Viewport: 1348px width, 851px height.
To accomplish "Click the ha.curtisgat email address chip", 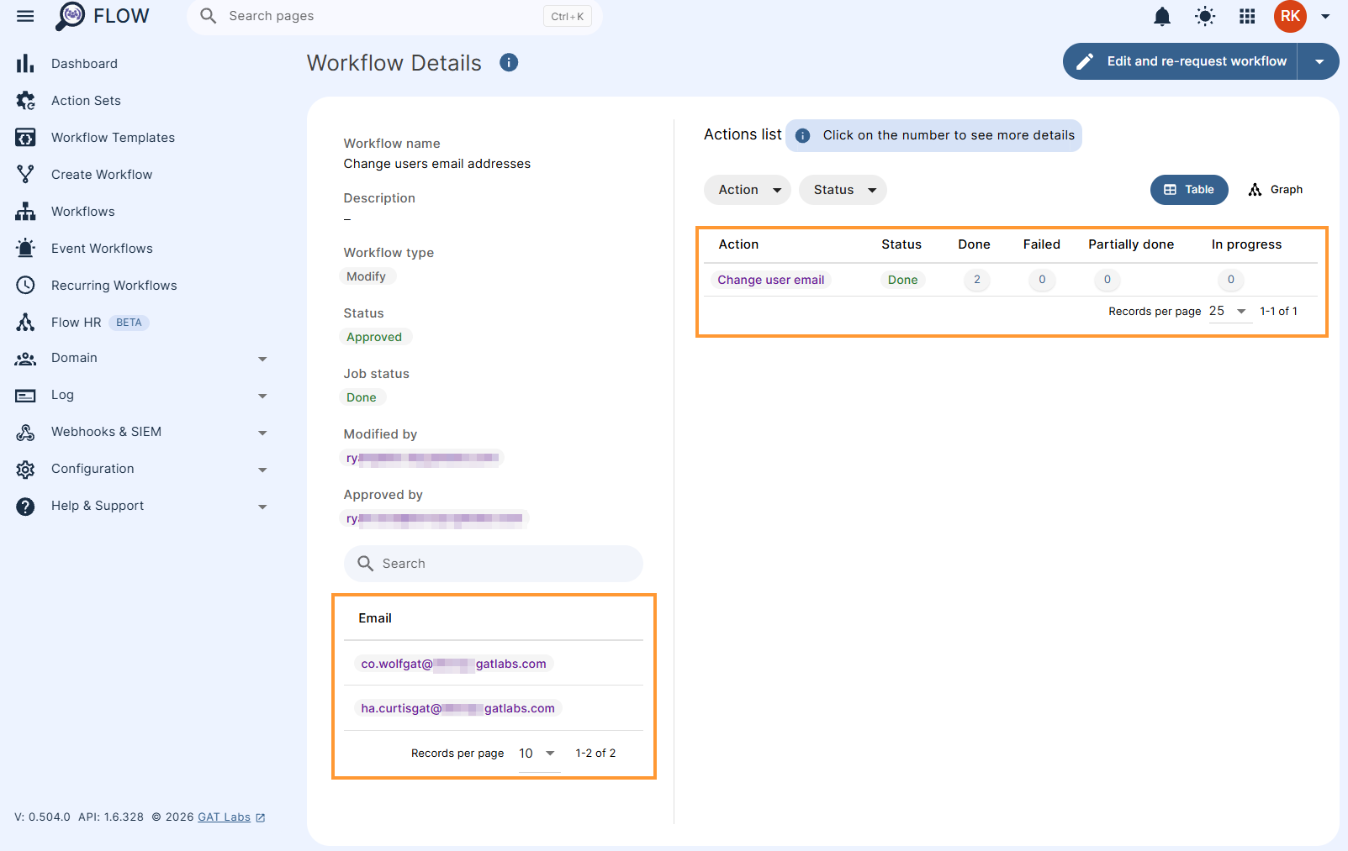I will click(x=457, y=708).
